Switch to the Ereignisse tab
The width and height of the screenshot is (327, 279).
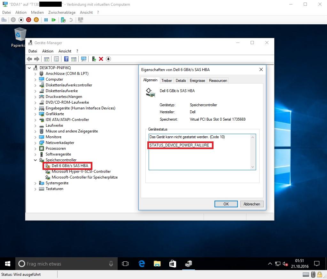pos(197,81)
